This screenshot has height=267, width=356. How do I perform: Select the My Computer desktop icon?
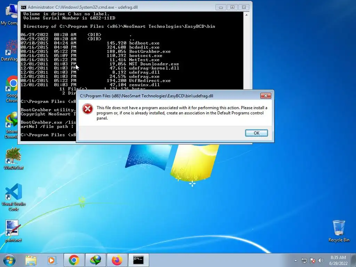pos(9,14)
